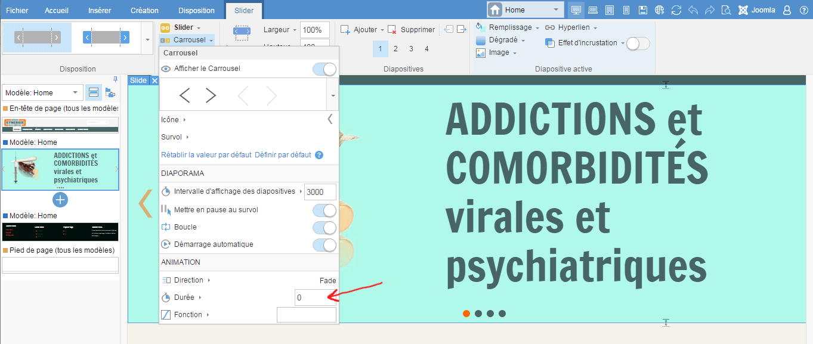The width and height of the screenshot is (813, 344).
Task: Enable Effet d'incrustation toggle
Action: tap(638, 44)
